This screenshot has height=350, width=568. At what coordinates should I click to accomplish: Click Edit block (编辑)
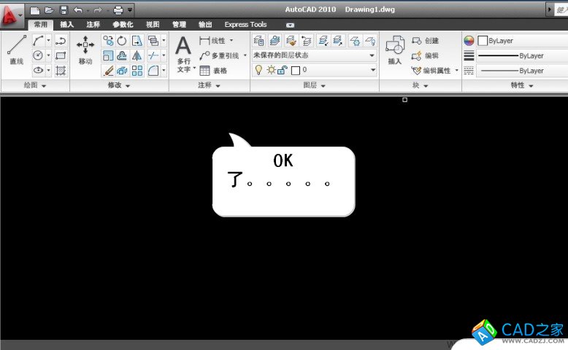tap(426, 55)
